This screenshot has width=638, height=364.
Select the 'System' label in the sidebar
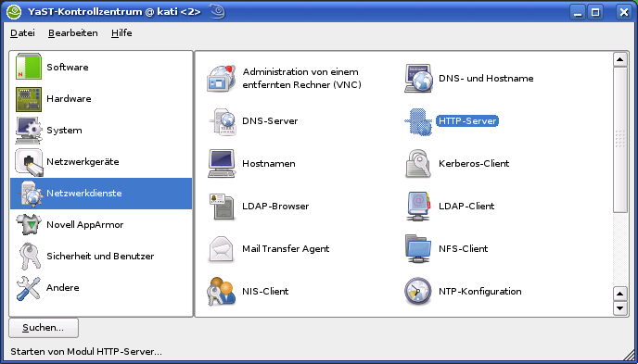[64, 130]
